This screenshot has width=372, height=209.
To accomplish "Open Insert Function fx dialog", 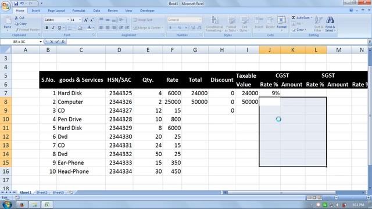I will 63,41.
